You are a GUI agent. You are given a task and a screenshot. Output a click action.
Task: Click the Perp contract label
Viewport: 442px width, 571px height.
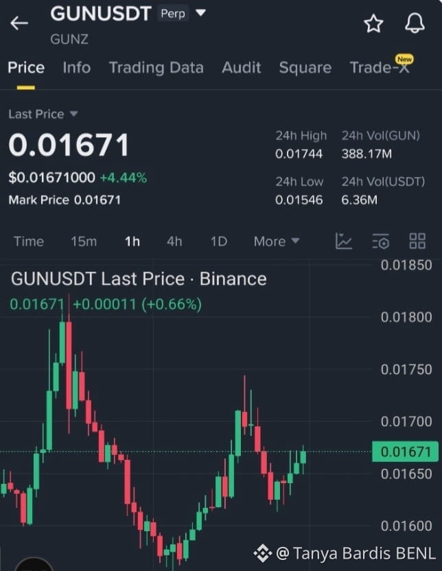(x=173, y=14)
